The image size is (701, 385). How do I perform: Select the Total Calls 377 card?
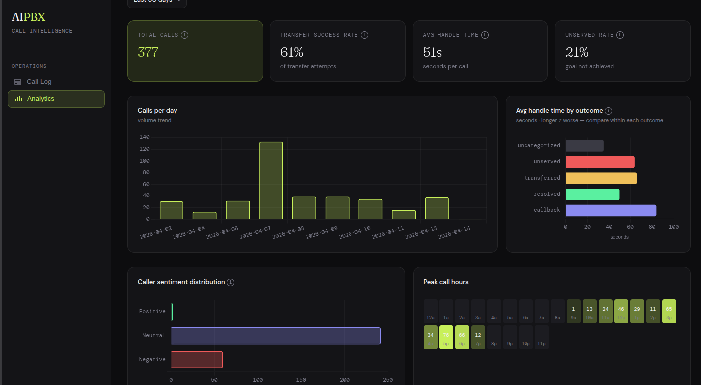coord(195,51)
